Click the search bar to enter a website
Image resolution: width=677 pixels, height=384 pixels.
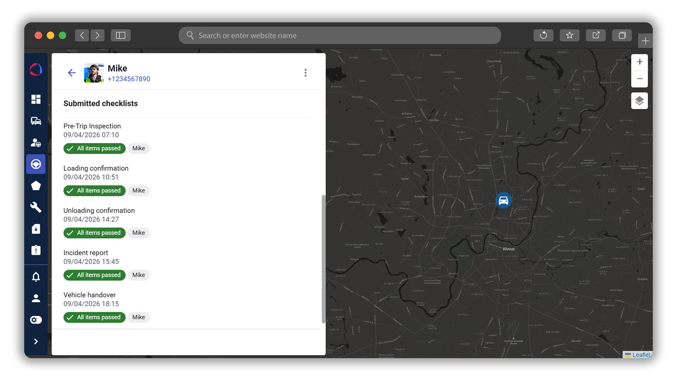[x=338, y=35]
